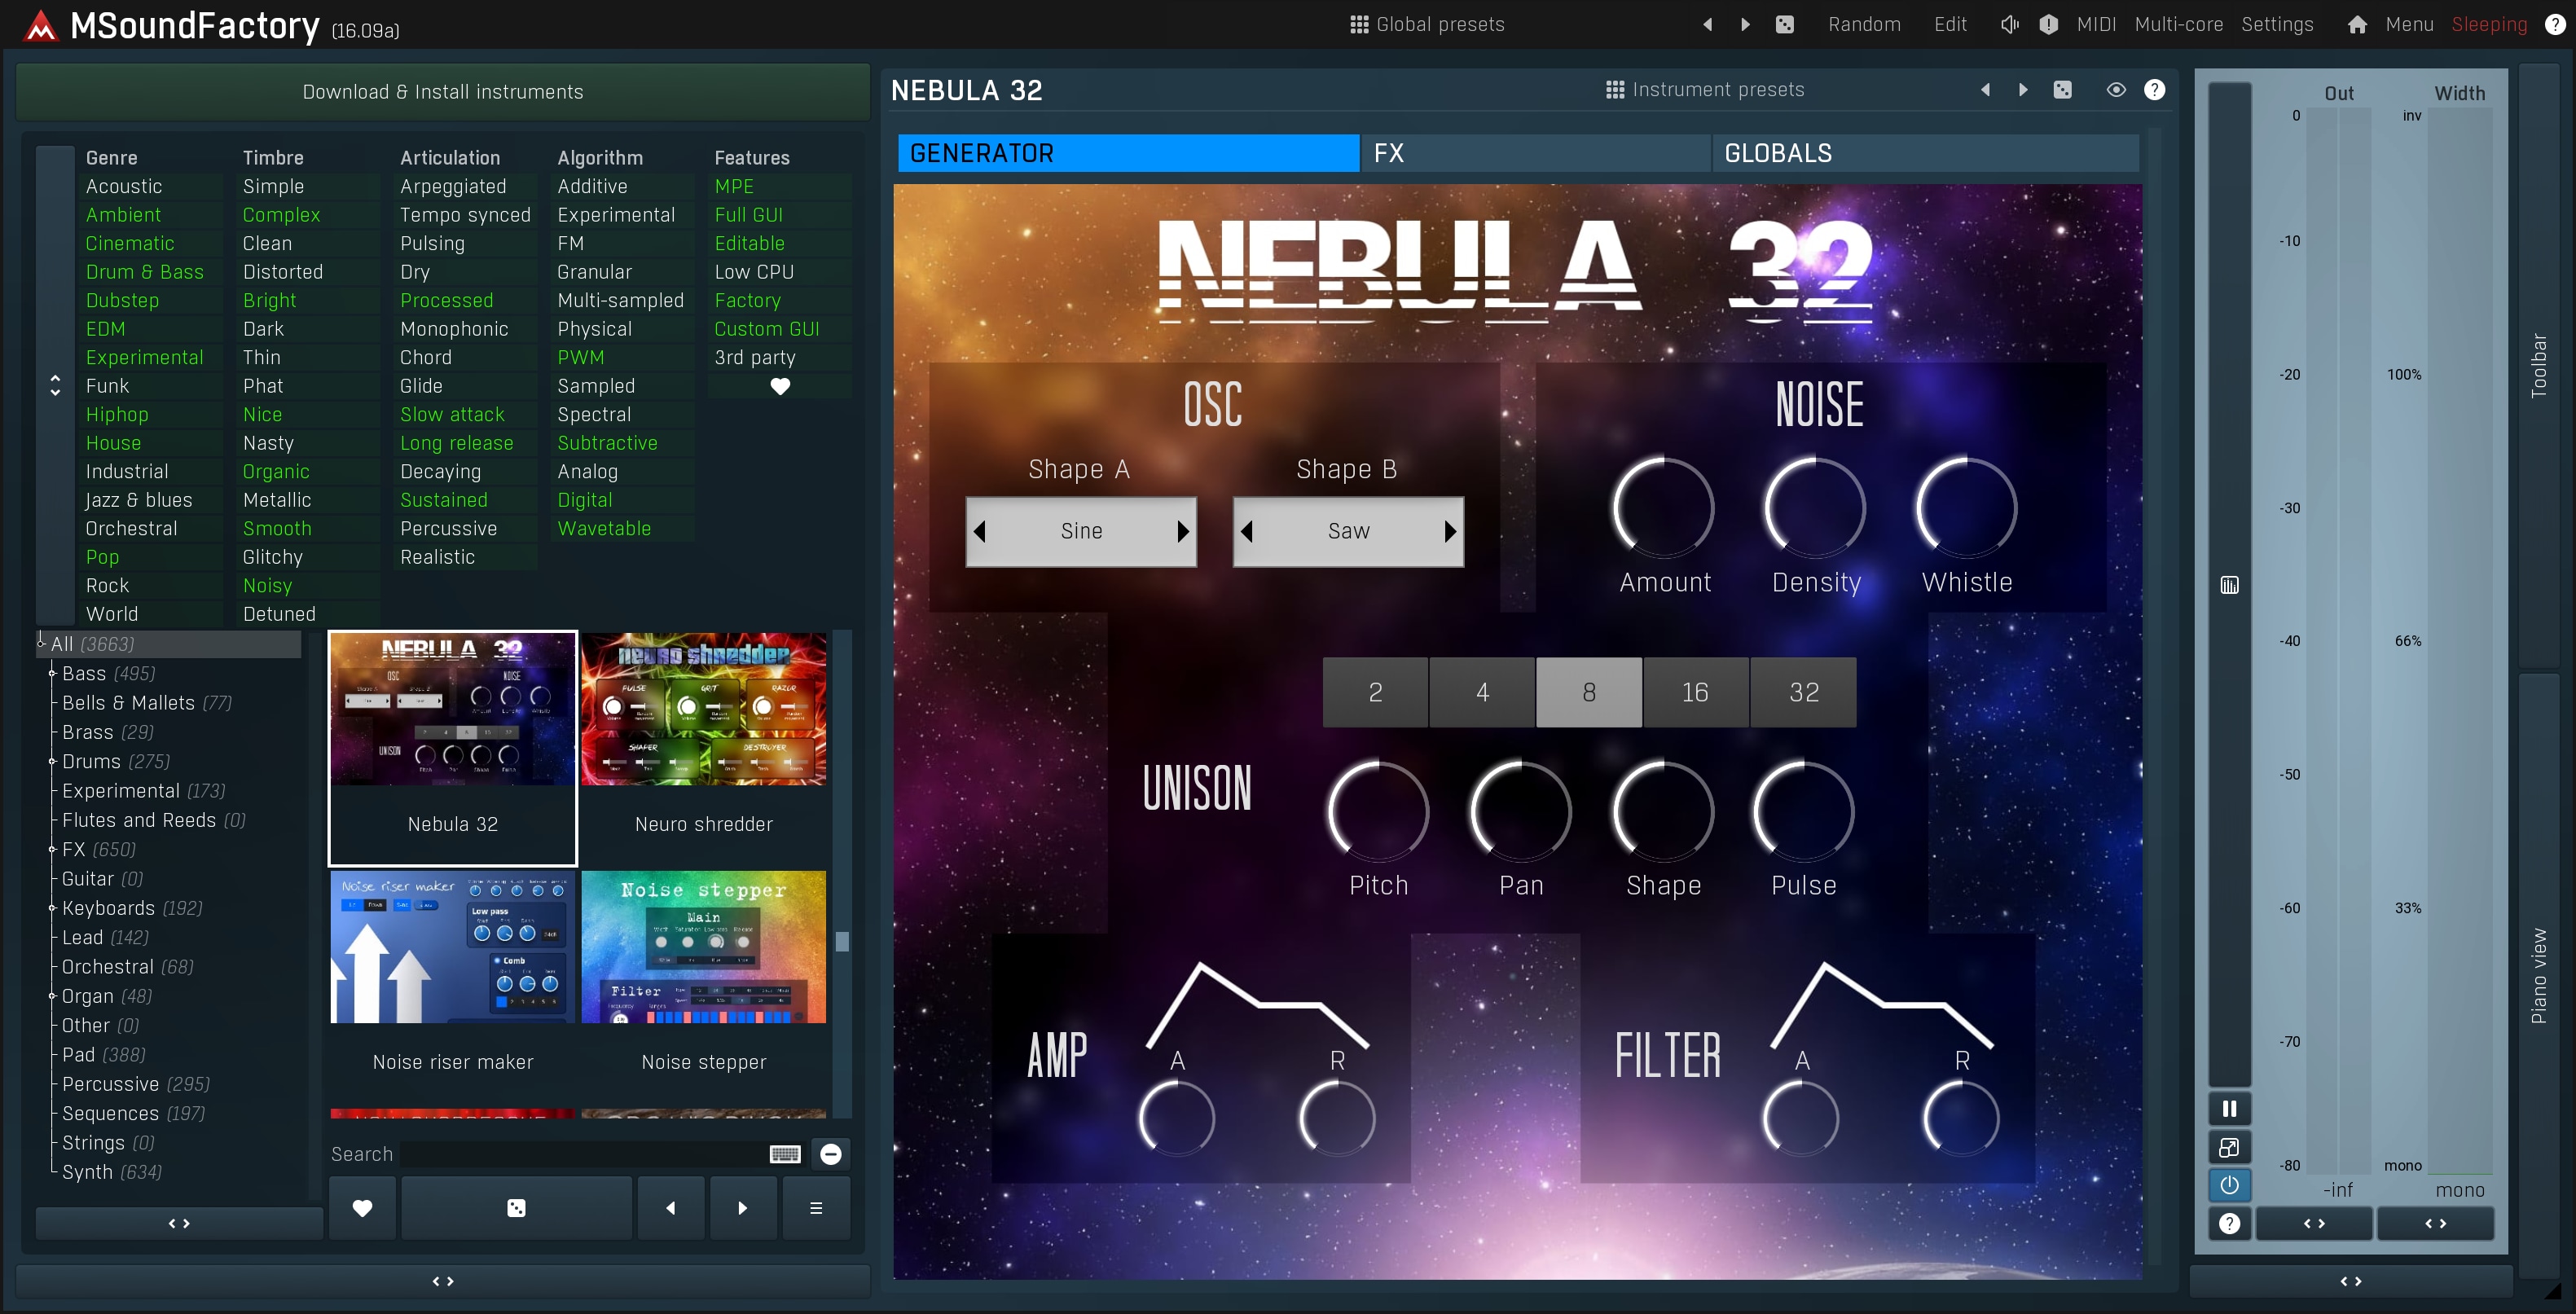Pause the output meter
Viewport: 2576px width, 1314px height.
click(x=2229, y=1108)
